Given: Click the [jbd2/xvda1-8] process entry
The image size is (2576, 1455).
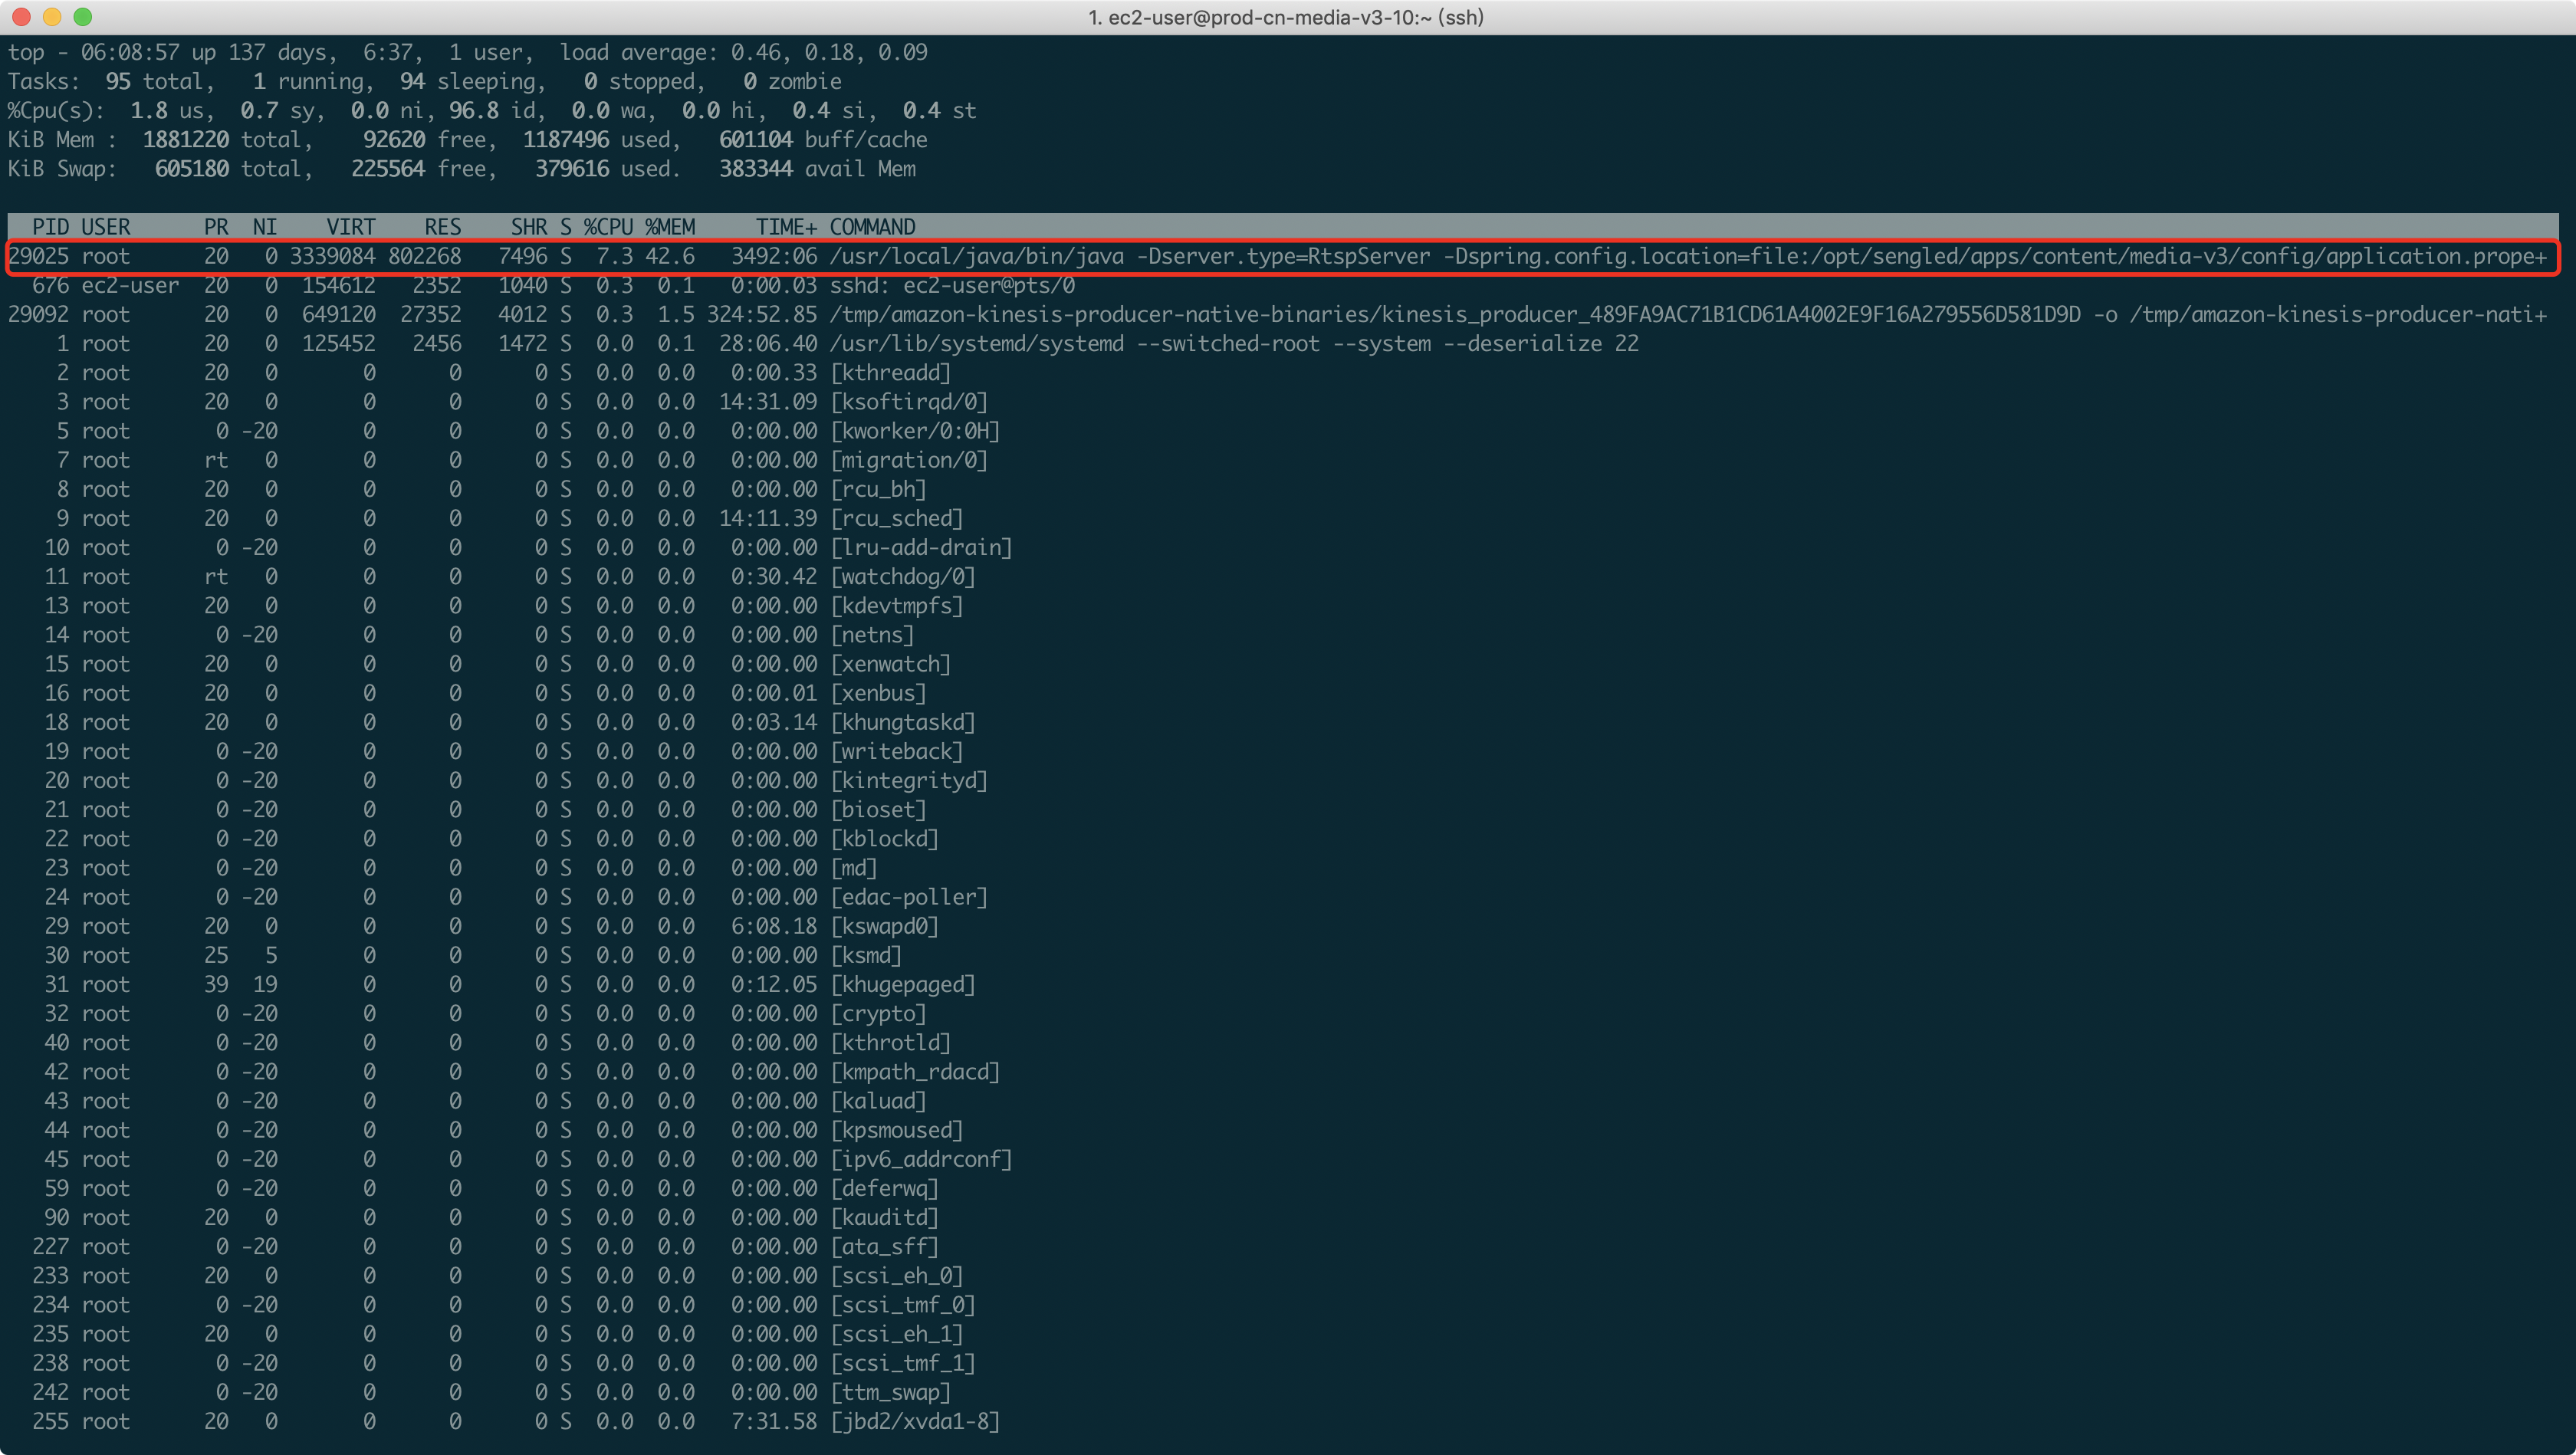Looking at the screenshot, I should pos(914,1421).
